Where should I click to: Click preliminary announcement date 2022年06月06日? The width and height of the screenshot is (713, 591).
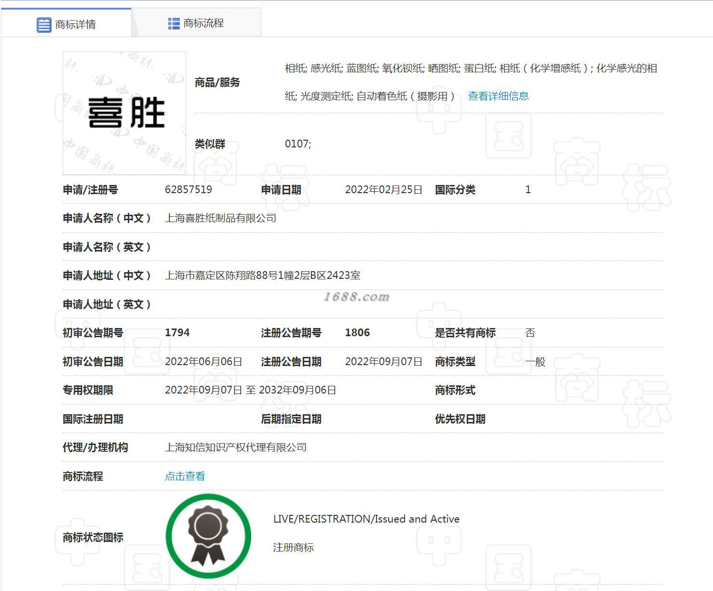[203, 362]
